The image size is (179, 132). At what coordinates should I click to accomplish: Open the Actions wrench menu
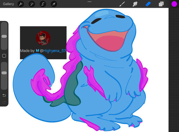pos(21,4)
